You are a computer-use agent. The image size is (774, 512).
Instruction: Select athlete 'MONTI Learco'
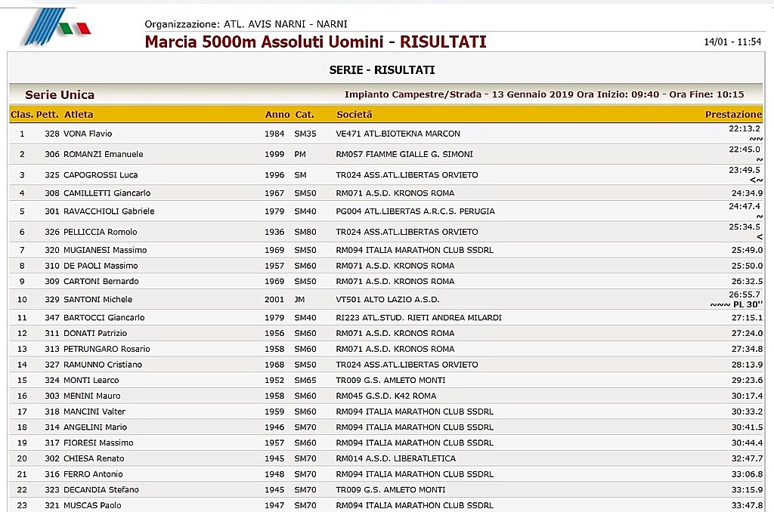91,381
